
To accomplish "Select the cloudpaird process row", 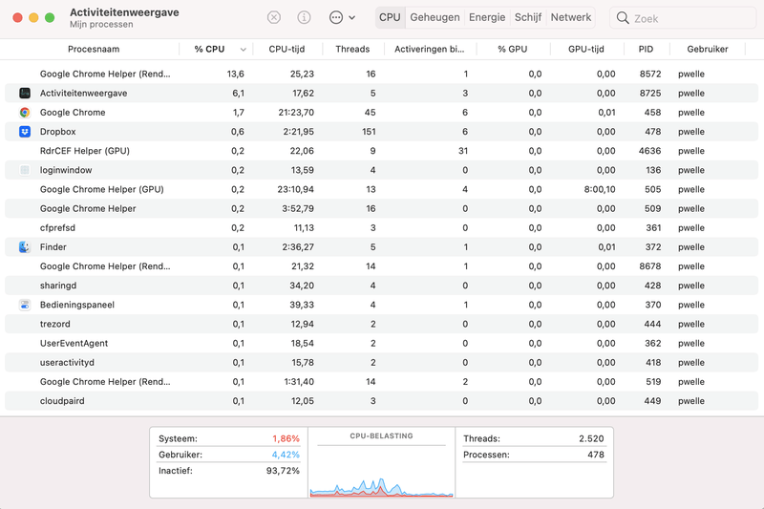I will point(381,401).
